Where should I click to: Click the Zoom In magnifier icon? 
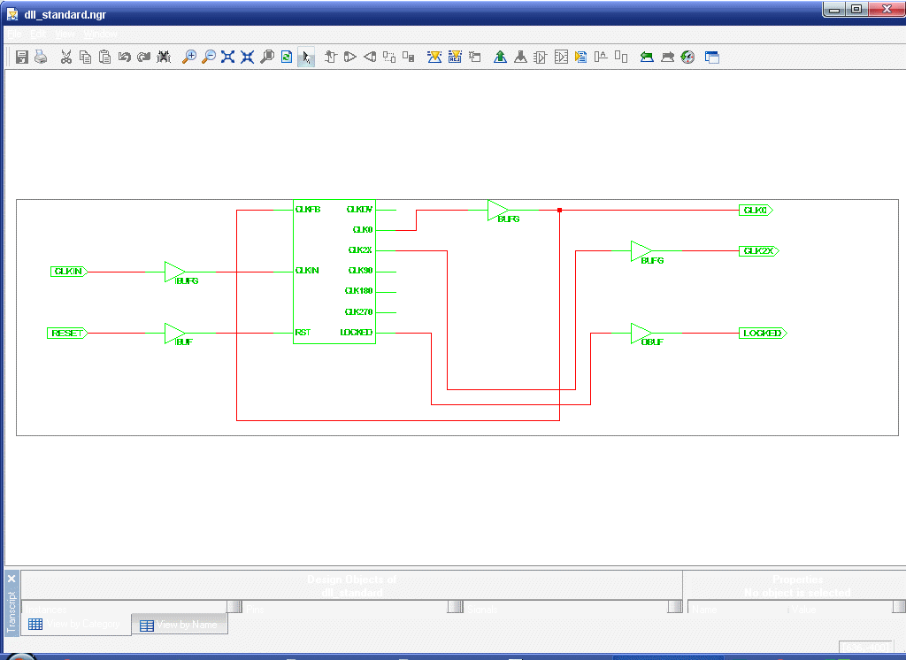click(x=188, y=57)
